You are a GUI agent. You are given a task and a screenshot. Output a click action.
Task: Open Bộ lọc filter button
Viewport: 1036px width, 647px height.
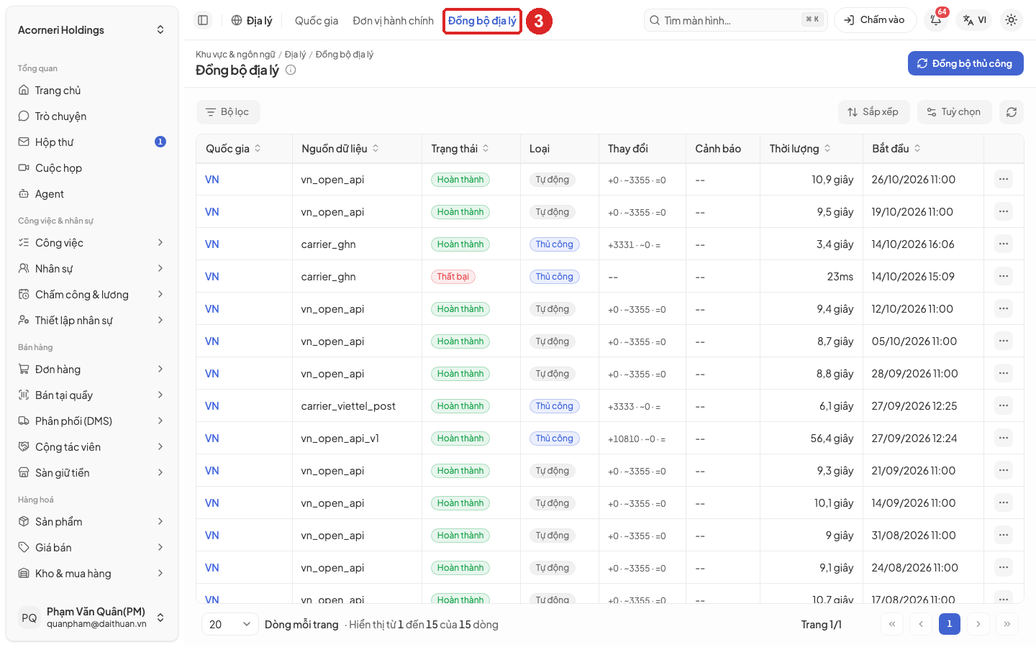pos(228,112)
